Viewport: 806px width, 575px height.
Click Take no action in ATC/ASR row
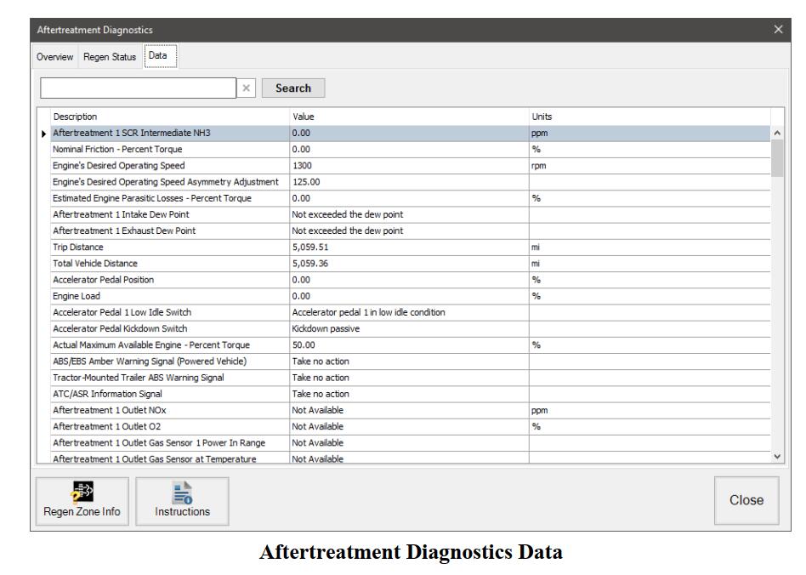coord(409,394)
